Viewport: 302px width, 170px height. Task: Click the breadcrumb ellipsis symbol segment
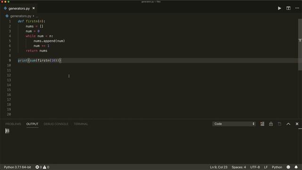pos(37,16)
